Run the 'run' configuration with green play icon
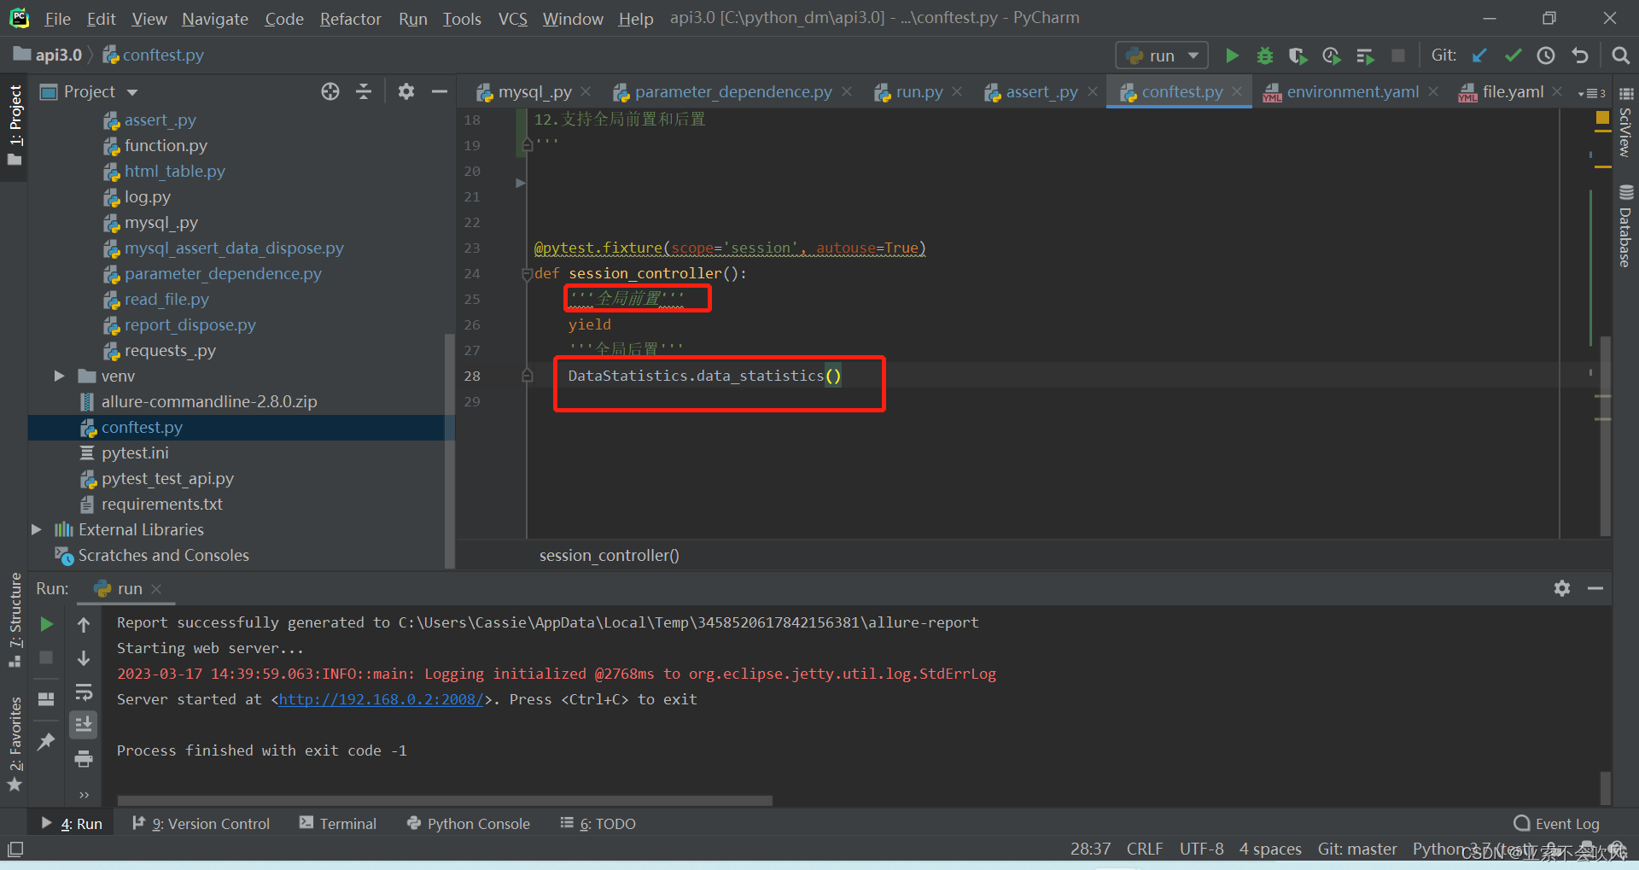 [x=1232, y=55]
